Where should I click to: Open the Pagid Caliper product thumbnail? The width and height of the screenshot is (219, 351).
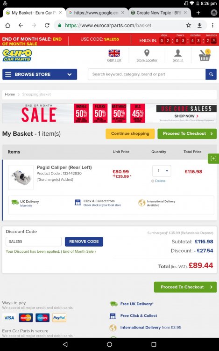coord(21,177)
